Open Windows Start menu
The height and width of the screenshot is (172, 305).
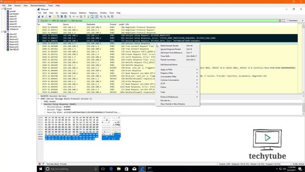coord(41,169)
